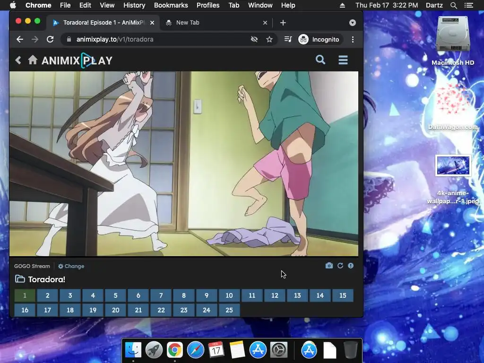
Task: Open Finder from the Dock
Action: [x=133, y=350]
